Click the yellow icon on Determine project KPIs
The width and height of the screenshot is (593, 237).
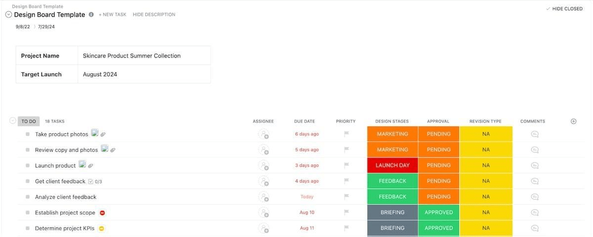[x=101, y=229]
